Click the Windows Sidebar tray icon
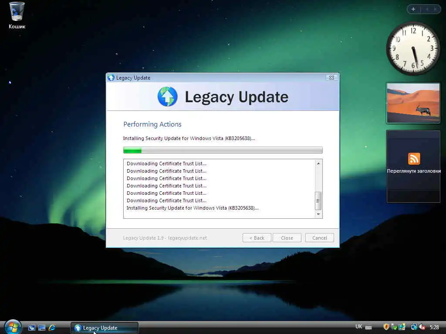The width and height of the screenshot is (446, 334). [x=402, y=327]
